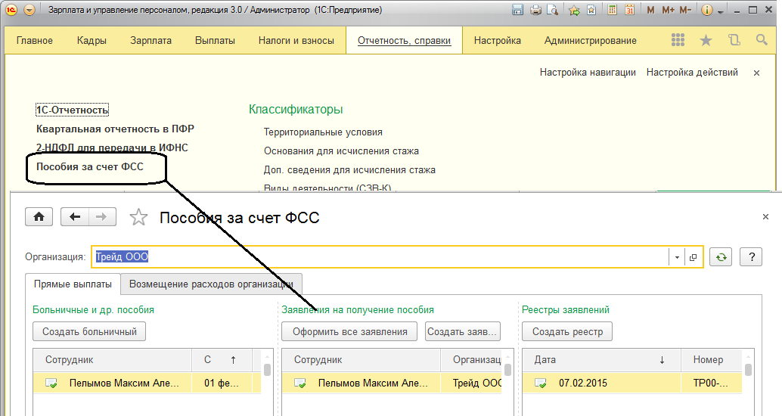782x416 pixels.
Task: Open Основания для исчисления стажа classifier
Action: [x=341, y=151]
